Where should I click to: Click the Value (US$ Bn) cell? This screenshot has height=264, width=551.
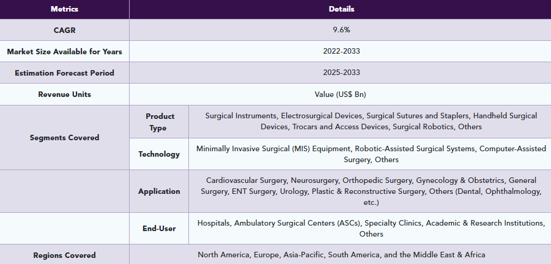tap(341, 95)
